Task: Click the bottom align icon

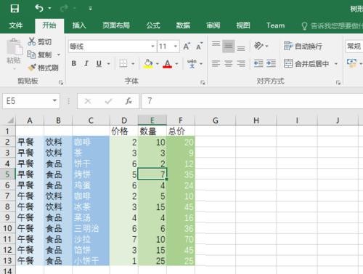Action: [x=241, y=48]
